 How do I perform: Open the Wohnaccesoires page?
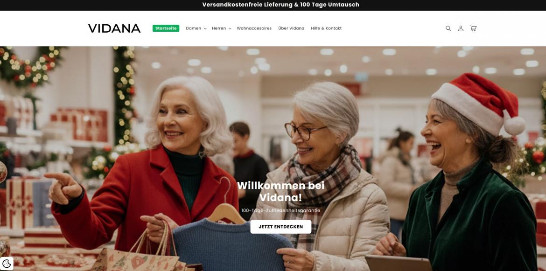[x=254, y=28]
